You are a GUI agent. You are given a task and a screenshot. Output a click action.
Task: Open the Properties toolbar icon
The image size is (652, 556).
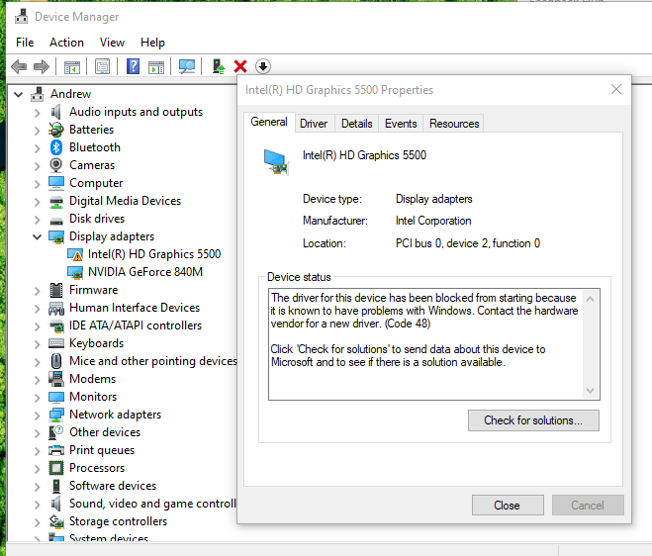(x=102, y=66)
